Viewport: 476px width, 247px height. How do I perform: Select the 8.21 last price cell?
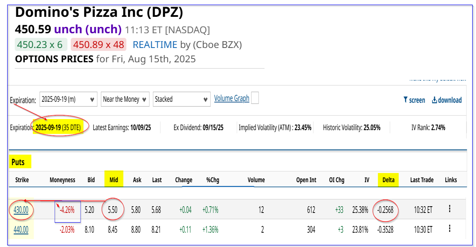tap(156, 230)
